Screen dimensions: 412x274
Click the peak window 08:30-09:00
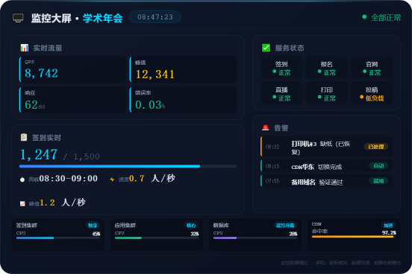tap(69, 179)
